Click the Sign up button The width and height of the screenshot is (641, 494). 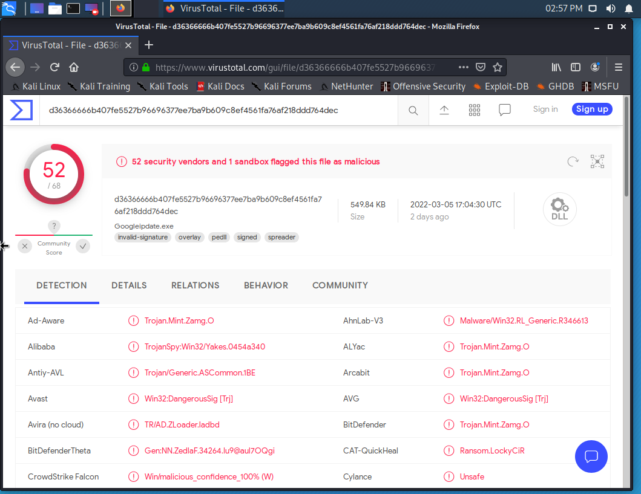(592, 109)
